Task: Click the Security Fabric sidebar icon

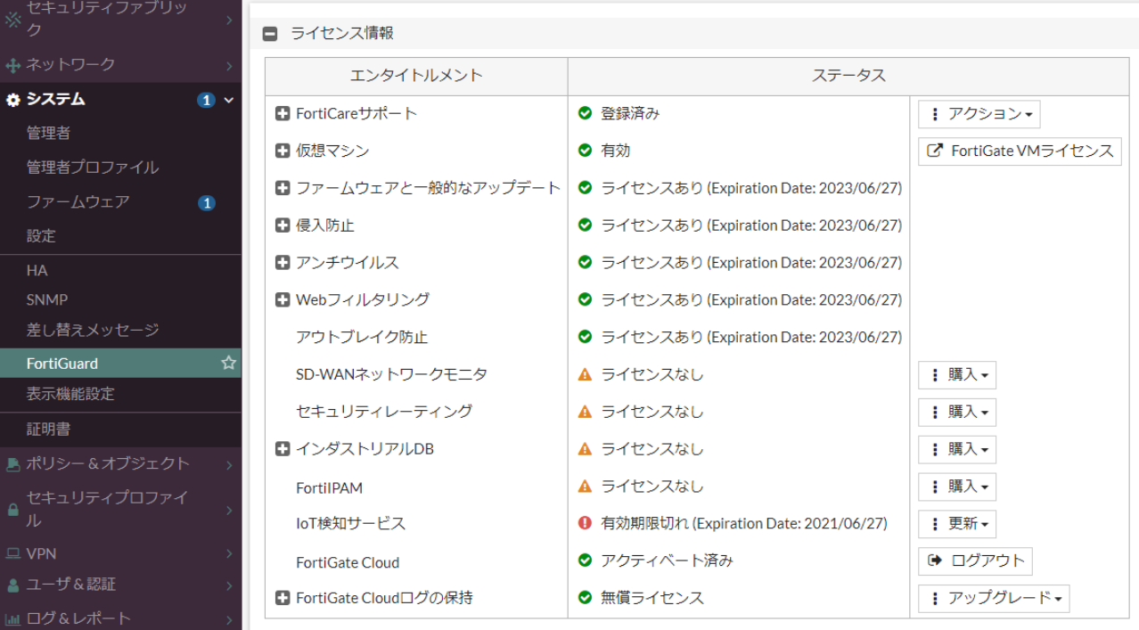Action: tap(12, 19)
